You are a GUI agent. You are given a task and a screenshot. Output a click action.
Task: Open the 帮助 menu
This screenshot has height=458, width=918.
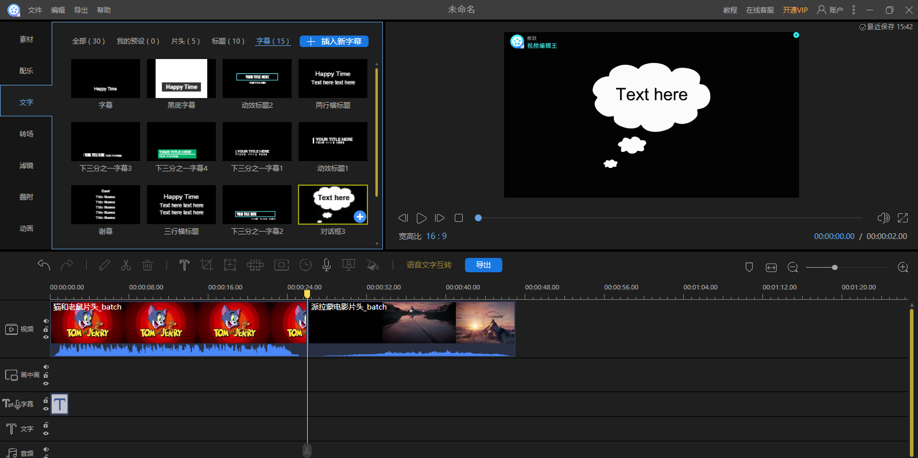pos(104,10)
